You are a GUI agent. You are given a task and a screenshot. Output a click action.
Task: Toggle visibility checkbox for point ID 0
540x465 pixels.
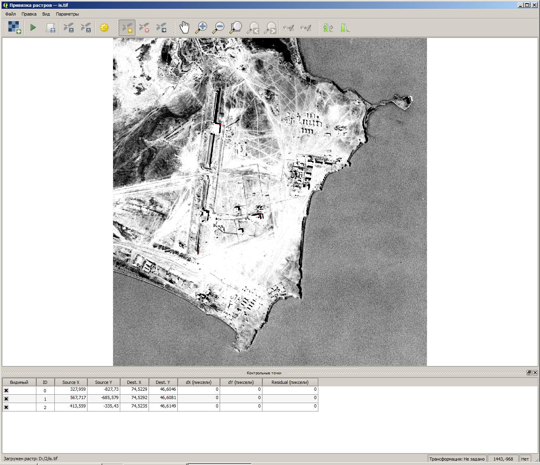coord(6,390)
